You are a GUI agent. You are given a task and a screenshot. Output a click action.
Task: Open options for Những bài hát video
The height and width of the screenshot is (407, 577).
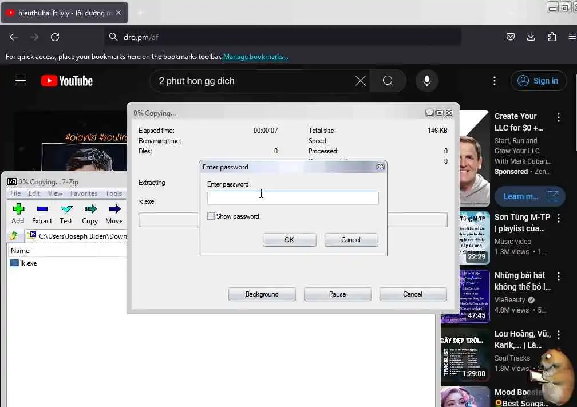pyautogui.click(x=559, y=276)
